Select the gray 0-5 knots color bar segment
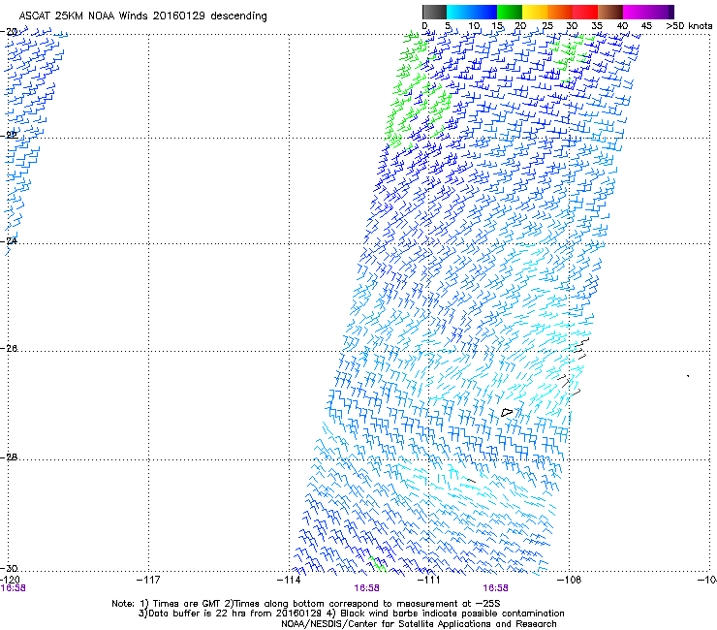Viewport: 717px width, 630px height. tap(434, 12)
